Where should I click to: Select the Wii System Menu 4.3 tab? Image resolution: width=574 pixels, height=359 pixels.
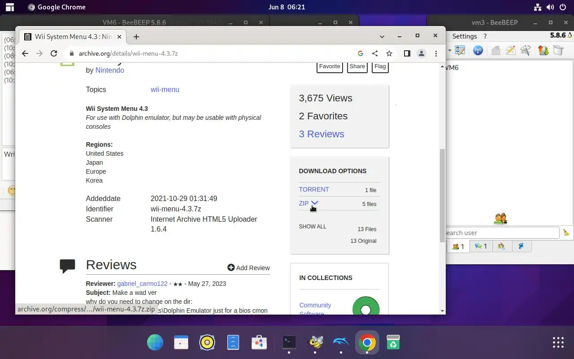[x=72, y=37]
